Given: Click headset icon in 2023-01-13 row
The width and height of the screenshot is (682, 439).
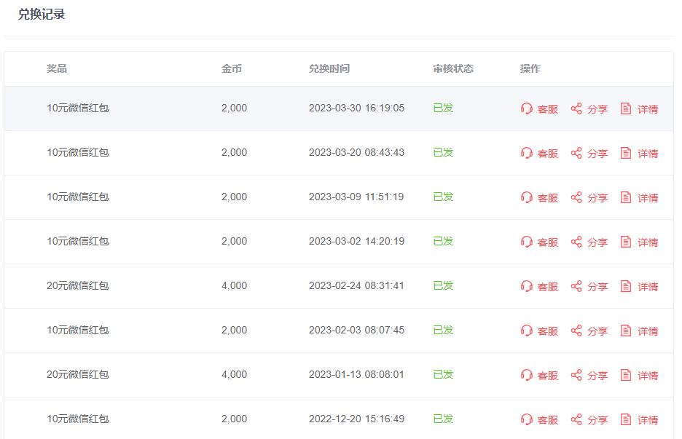Looking at the screenshot, I should [x=526, y=375].
